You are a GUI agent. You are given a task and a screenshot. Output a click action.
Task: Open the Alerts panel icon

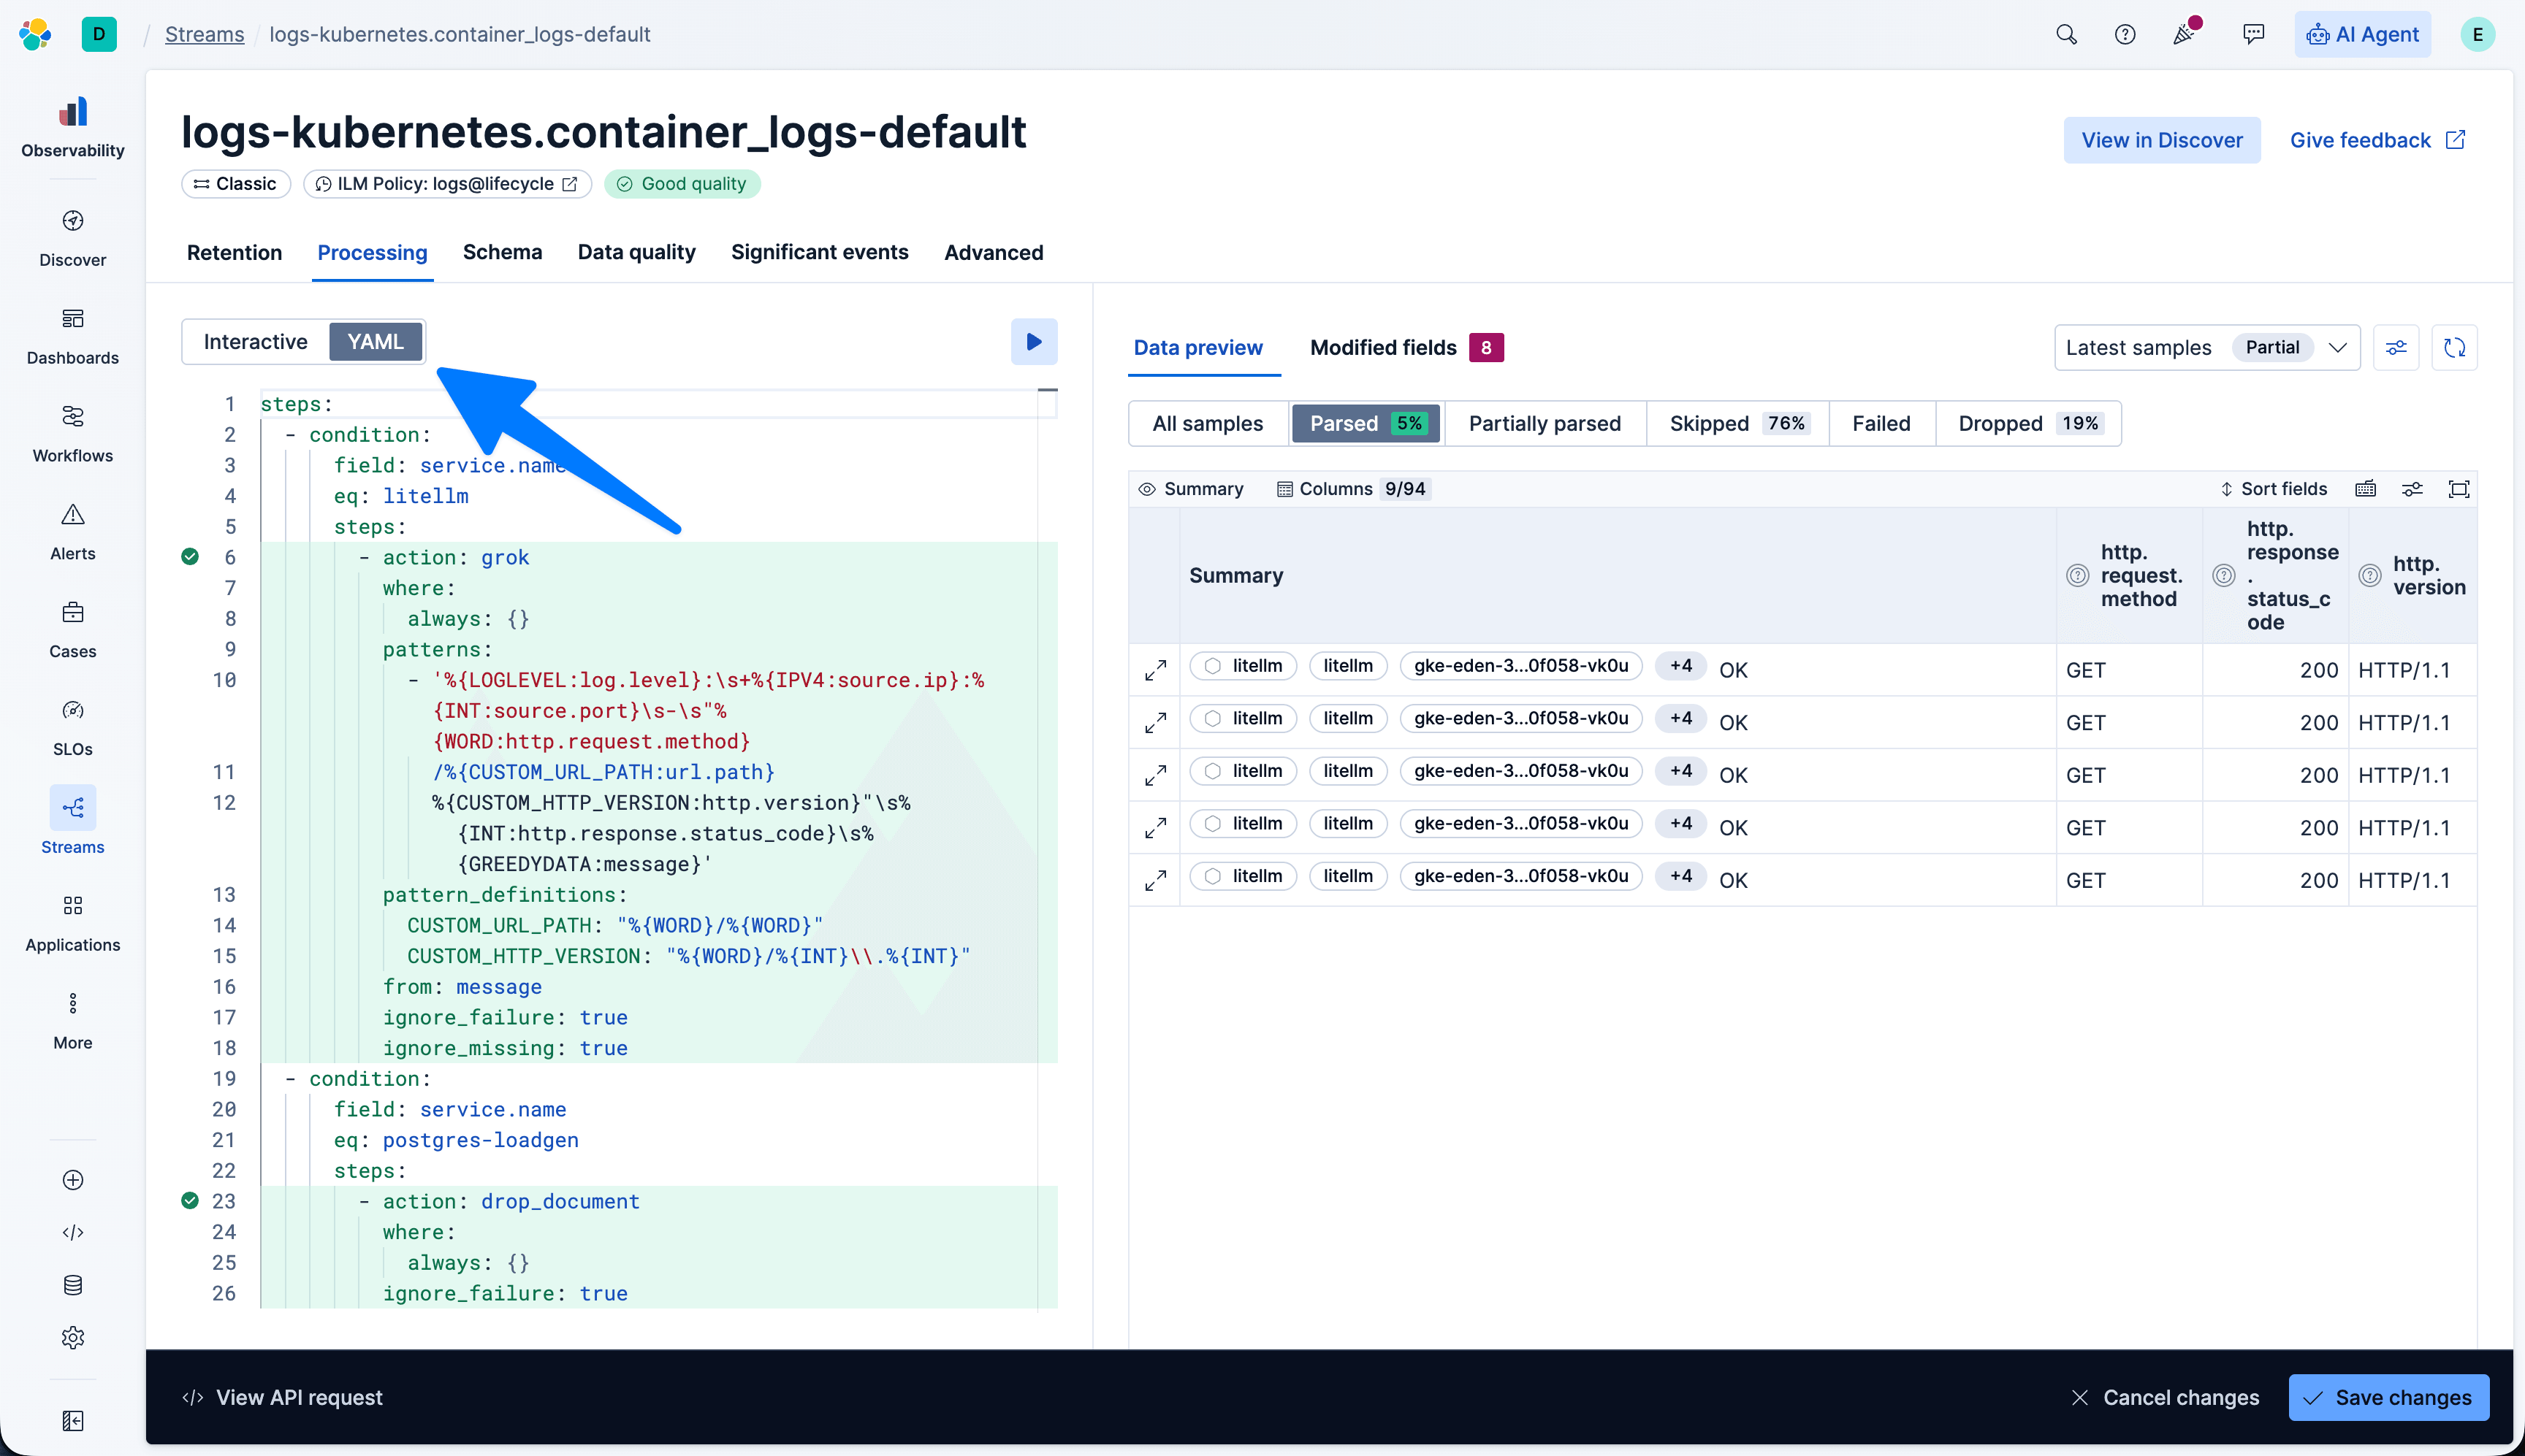[72, 527]
